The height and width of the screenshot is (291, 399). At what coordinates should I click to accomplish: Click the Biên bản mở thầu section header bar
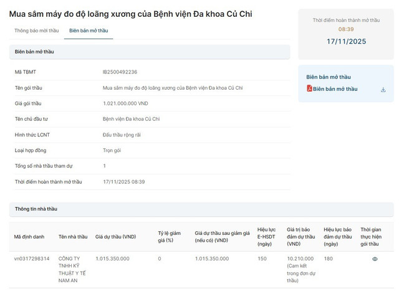(x=150, y=52)
